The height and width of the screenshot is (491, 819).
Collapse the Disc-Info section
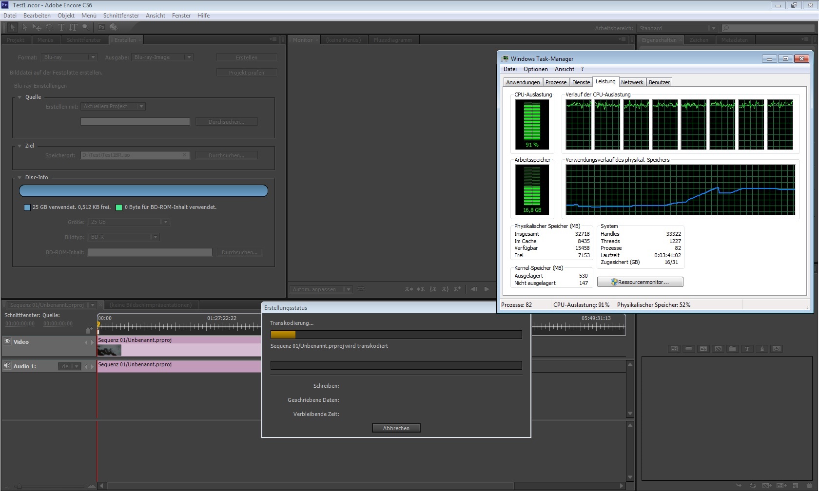(x=20, y=177)
